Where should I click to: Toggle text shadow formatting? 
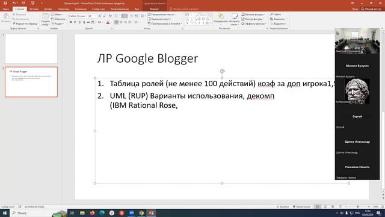(84, 22)
